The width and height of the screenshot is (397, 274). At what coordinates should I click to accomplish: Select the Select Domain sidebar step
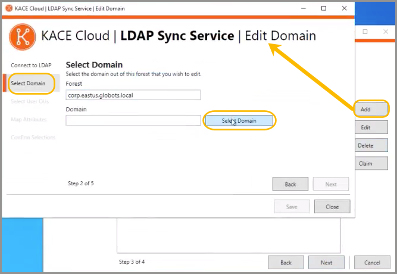click(28, 83)
